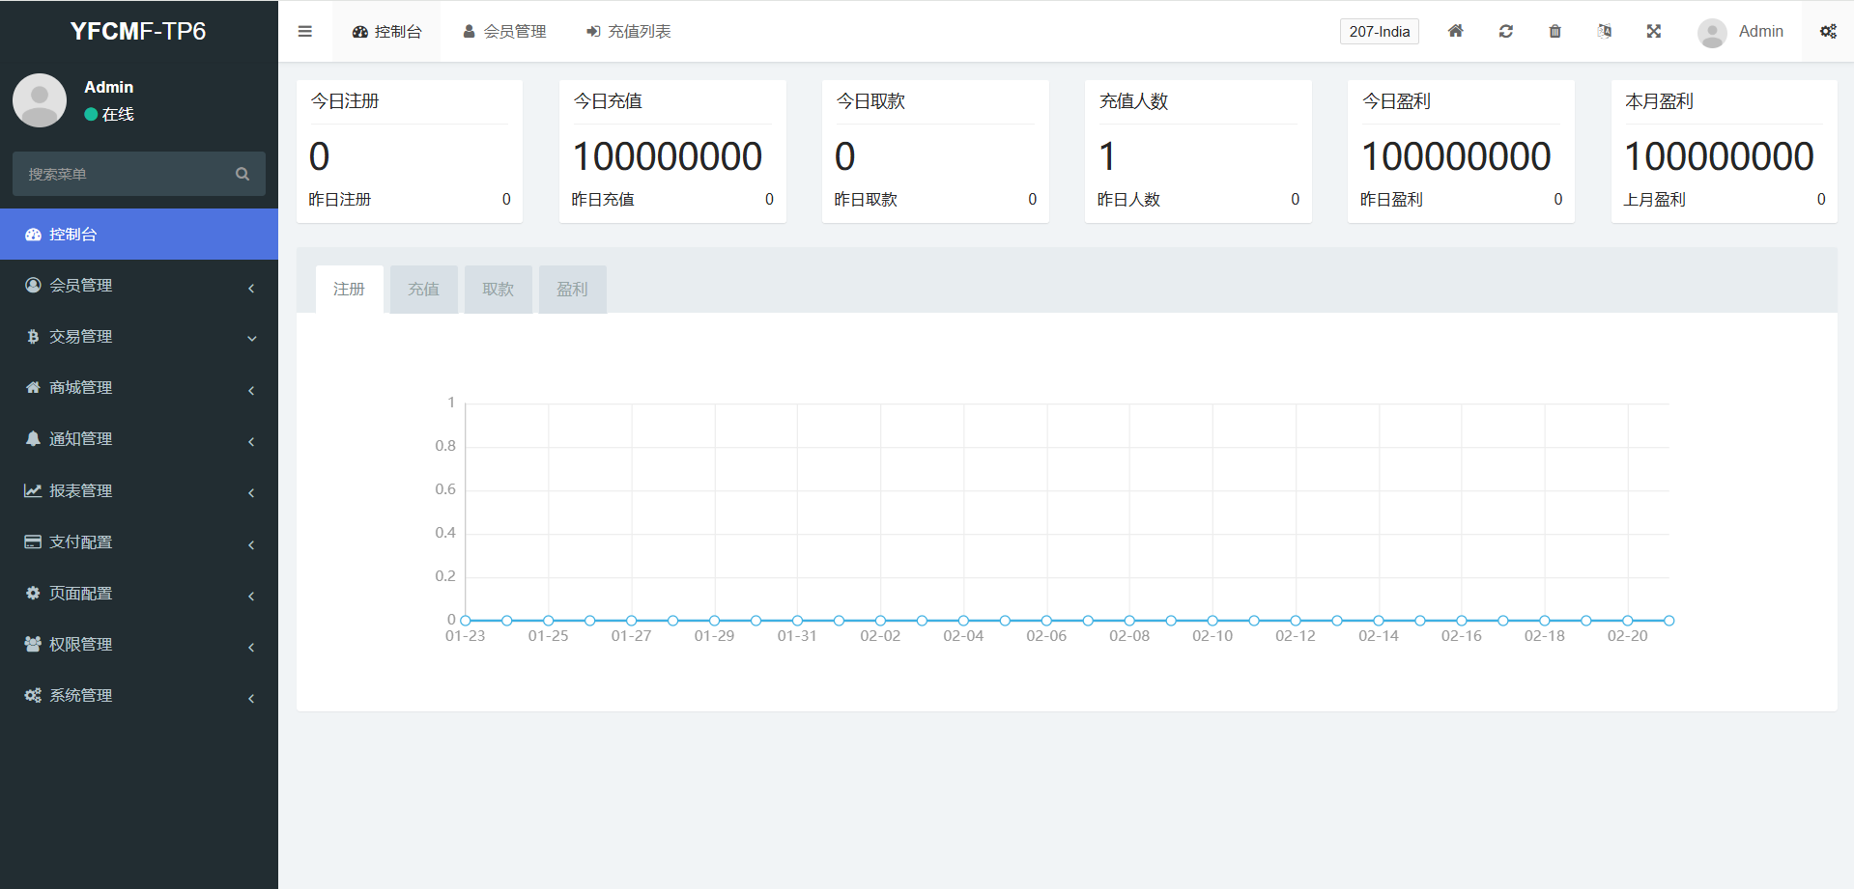This screenshot has height=889, width=1854.
Task: Toggle fullscreen with the expand icon
Action: tap(1653, 32)
